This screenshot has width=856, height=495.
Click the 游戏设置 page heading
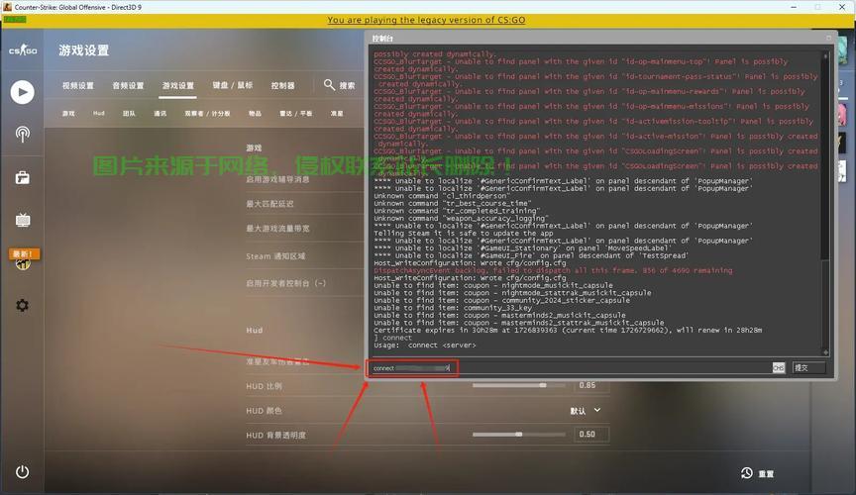[x=83, y=50]
